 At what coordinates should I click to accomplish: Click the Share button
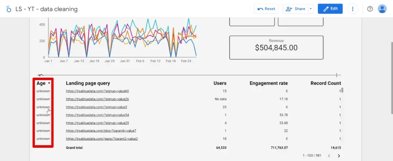pos(295,9)
